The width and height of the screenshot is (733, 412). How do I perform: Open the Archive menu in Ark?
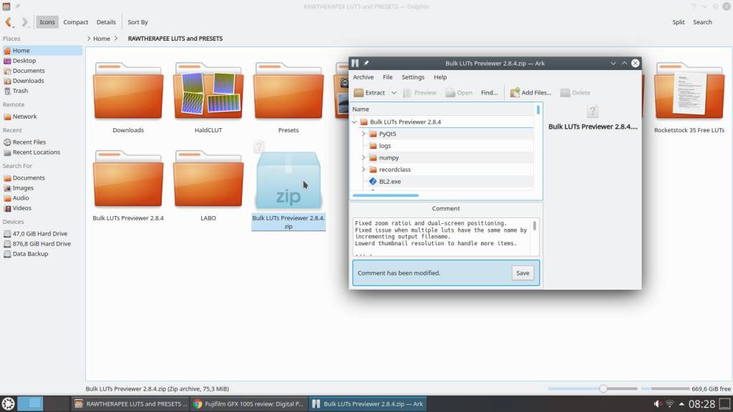[363, 77]
